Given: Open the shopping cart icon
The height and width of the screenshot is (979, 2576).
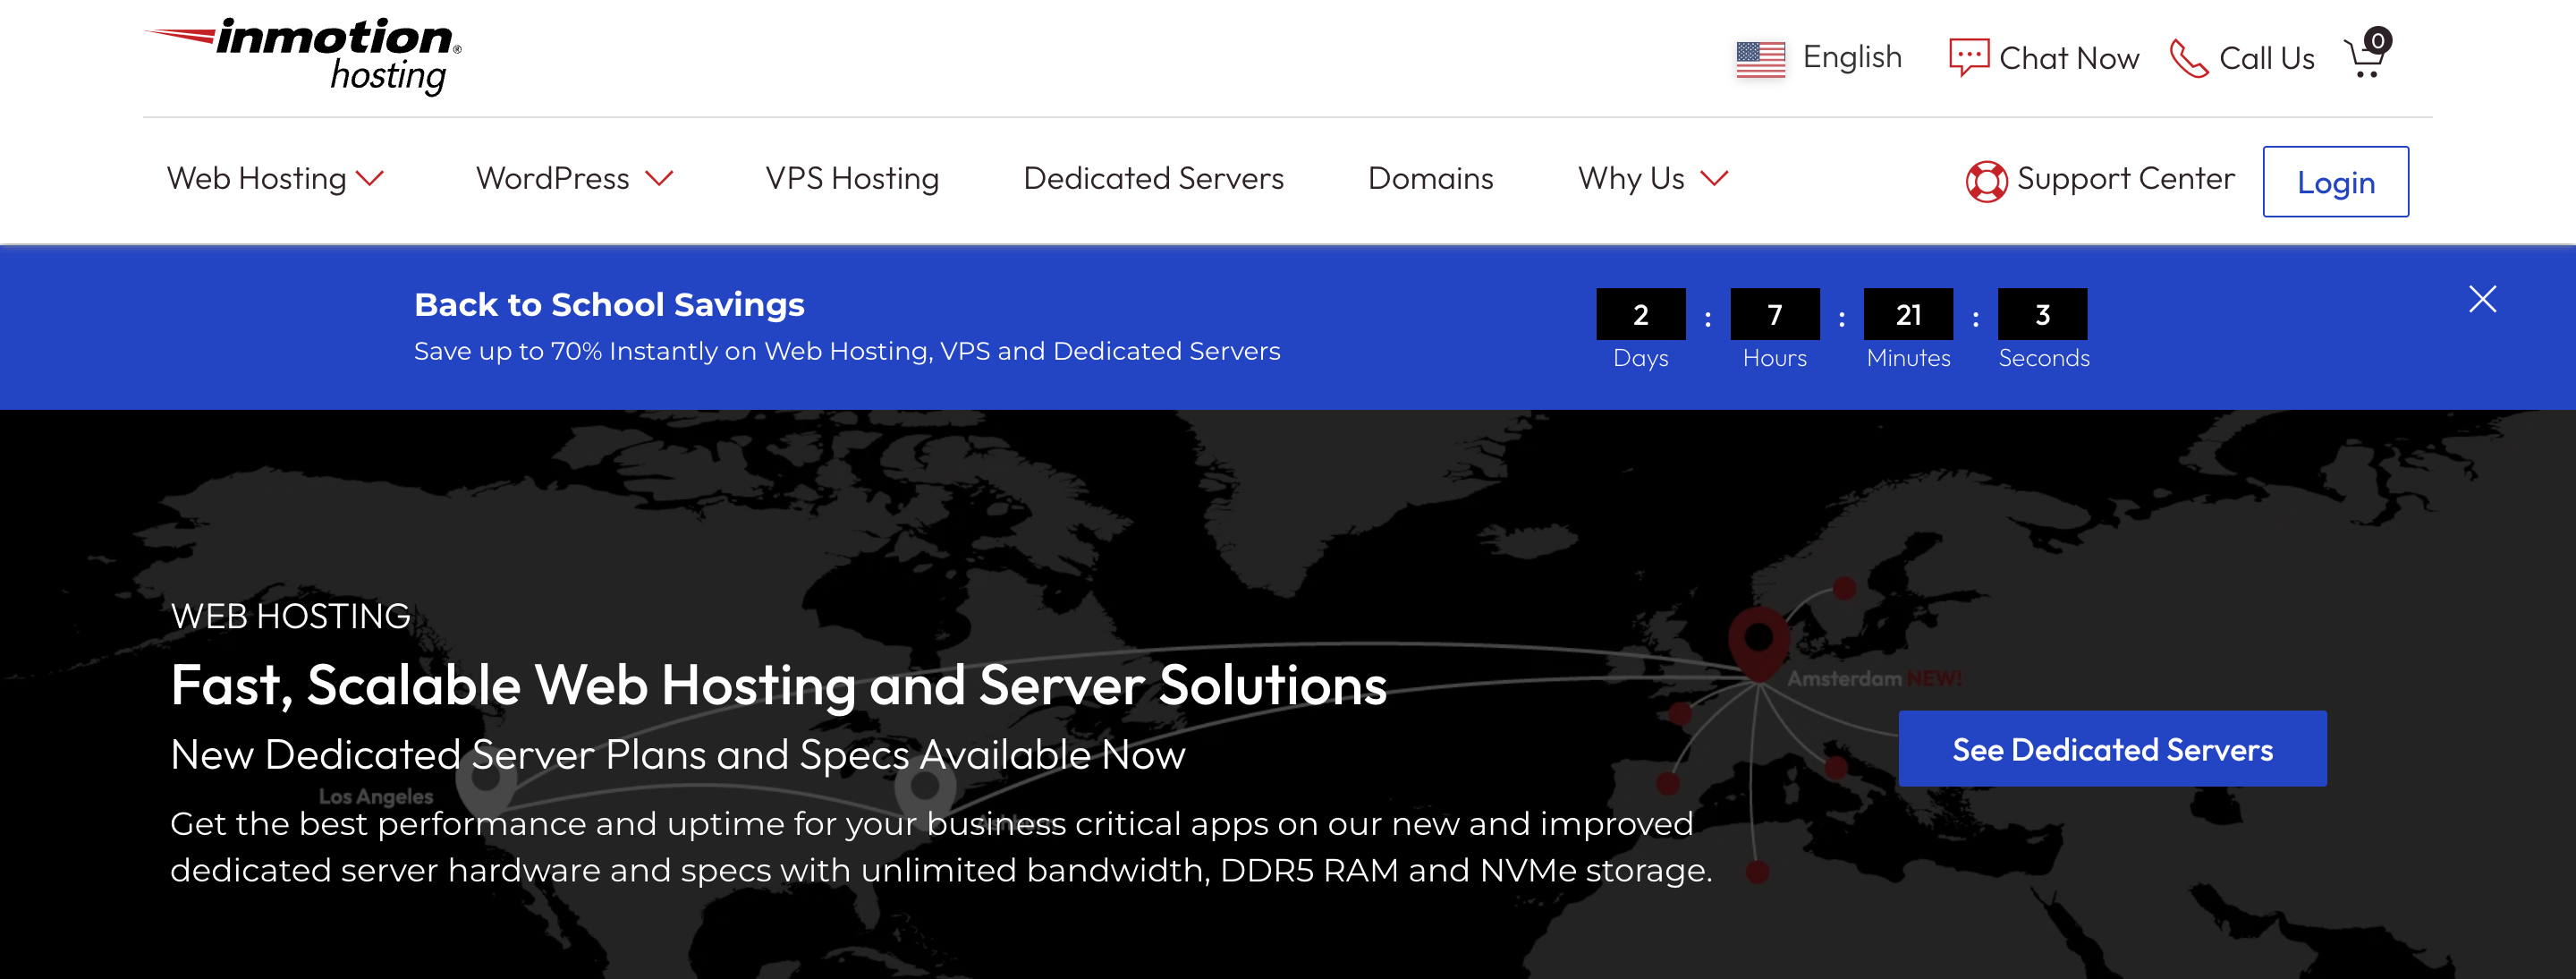Looking at the screenshot, I should coord(2366,56).
